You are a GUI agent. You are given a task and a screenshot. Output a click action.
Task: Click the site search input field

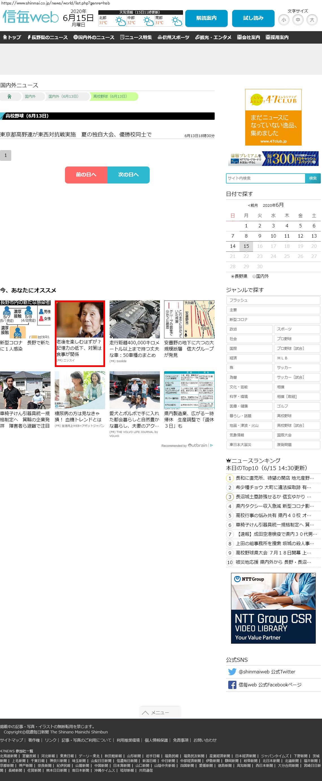pyautogui.click(x=266, y=178)
